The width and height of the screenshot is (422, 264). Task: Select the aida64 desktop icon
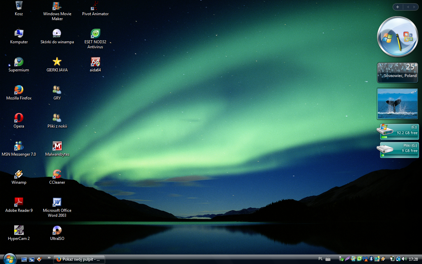coord(95,64)
